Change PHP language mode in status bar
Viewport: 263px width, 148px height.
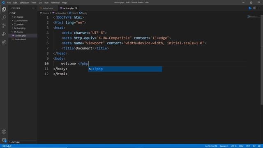point(248,146)
